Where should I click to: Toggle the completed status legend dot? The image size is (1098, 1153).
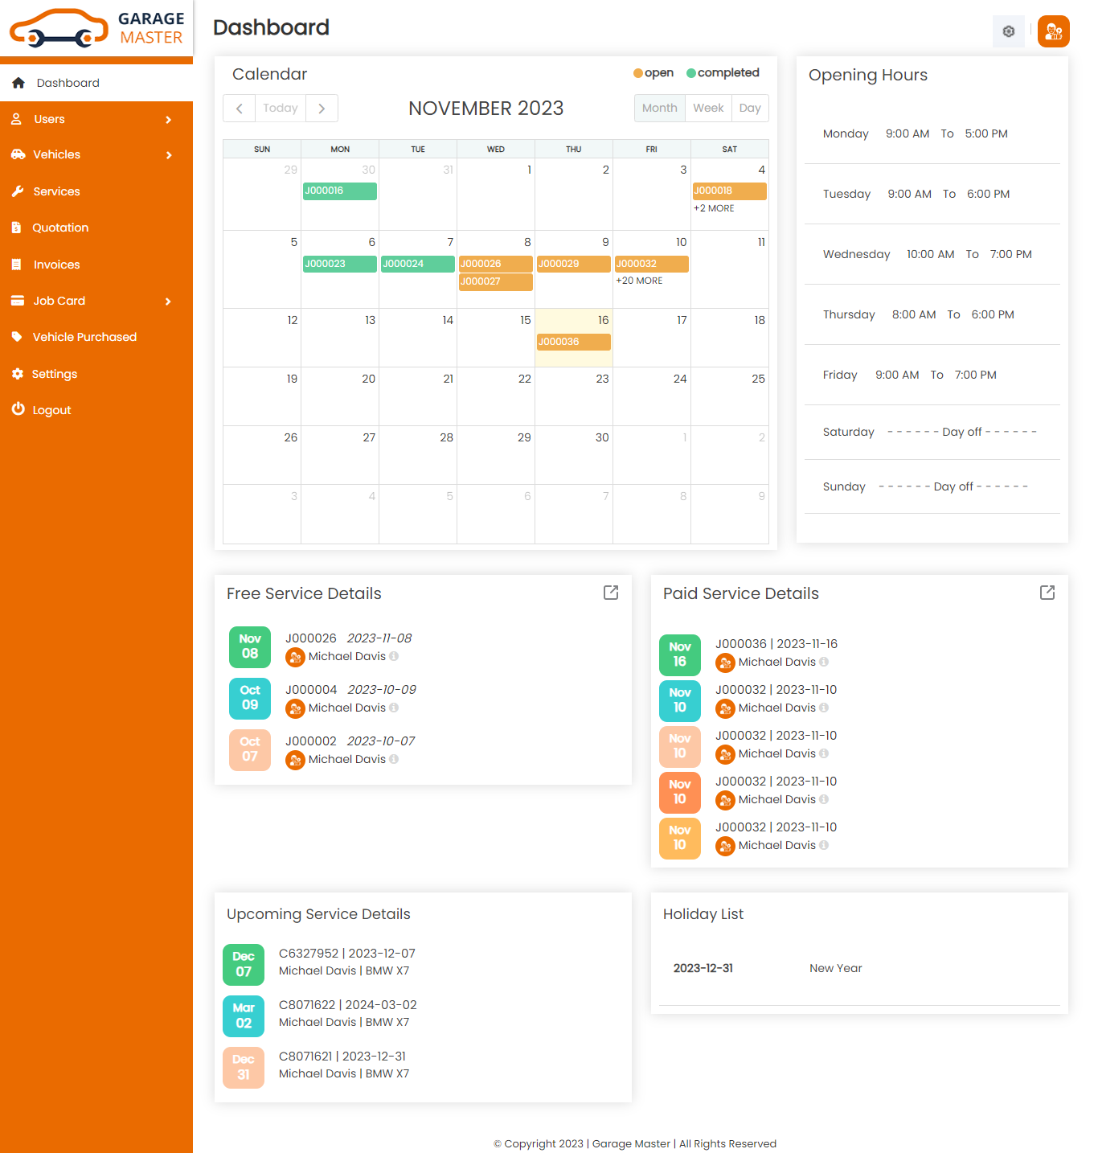[690, 72]
